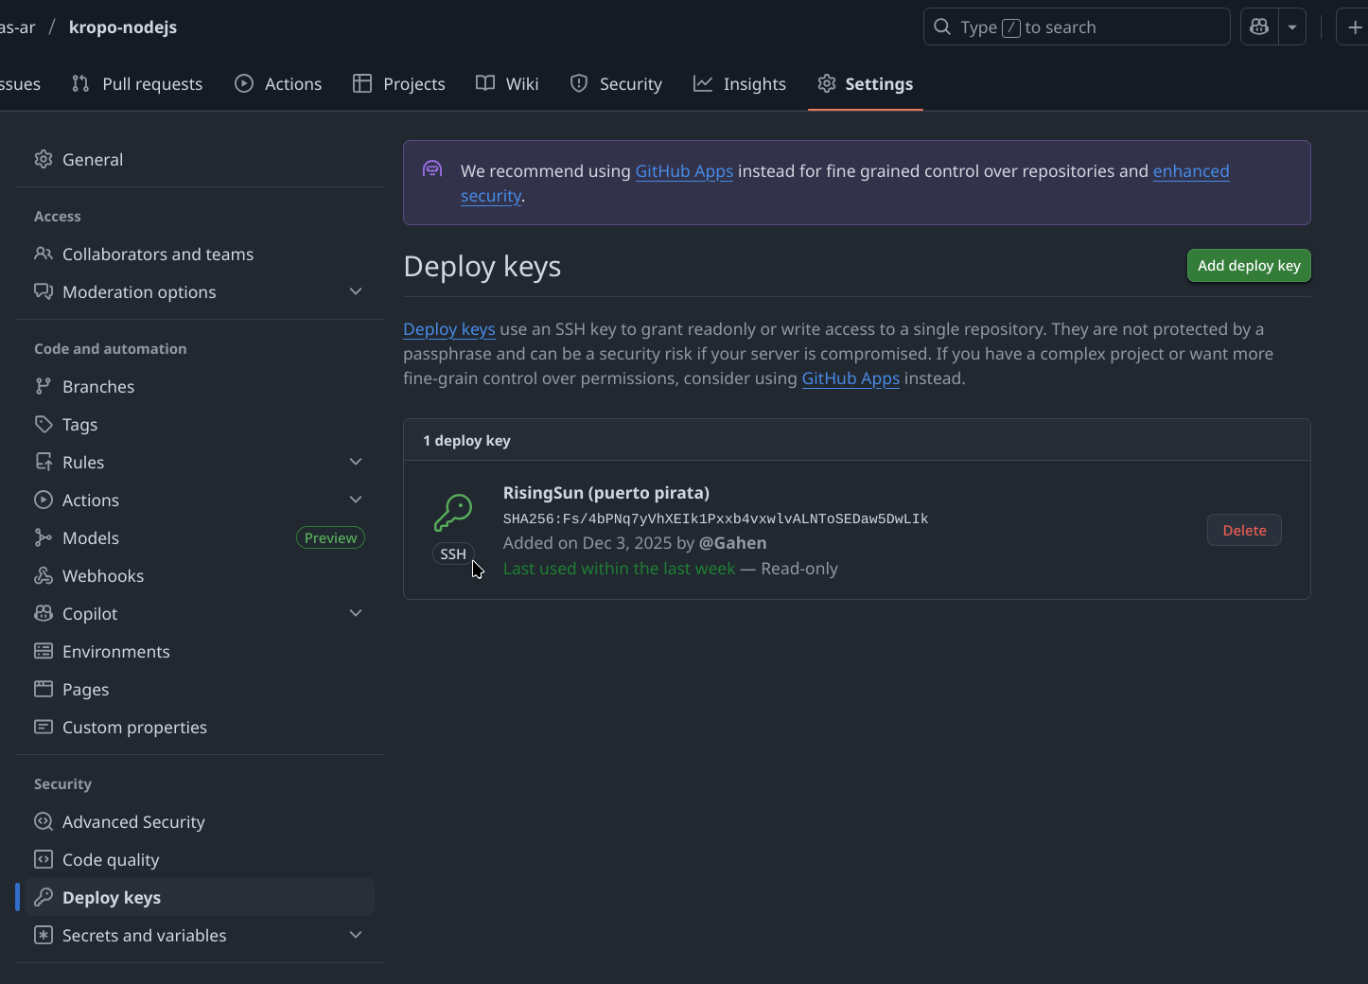Follow GitHub Apps link in recommendation banner

point(684,171)
